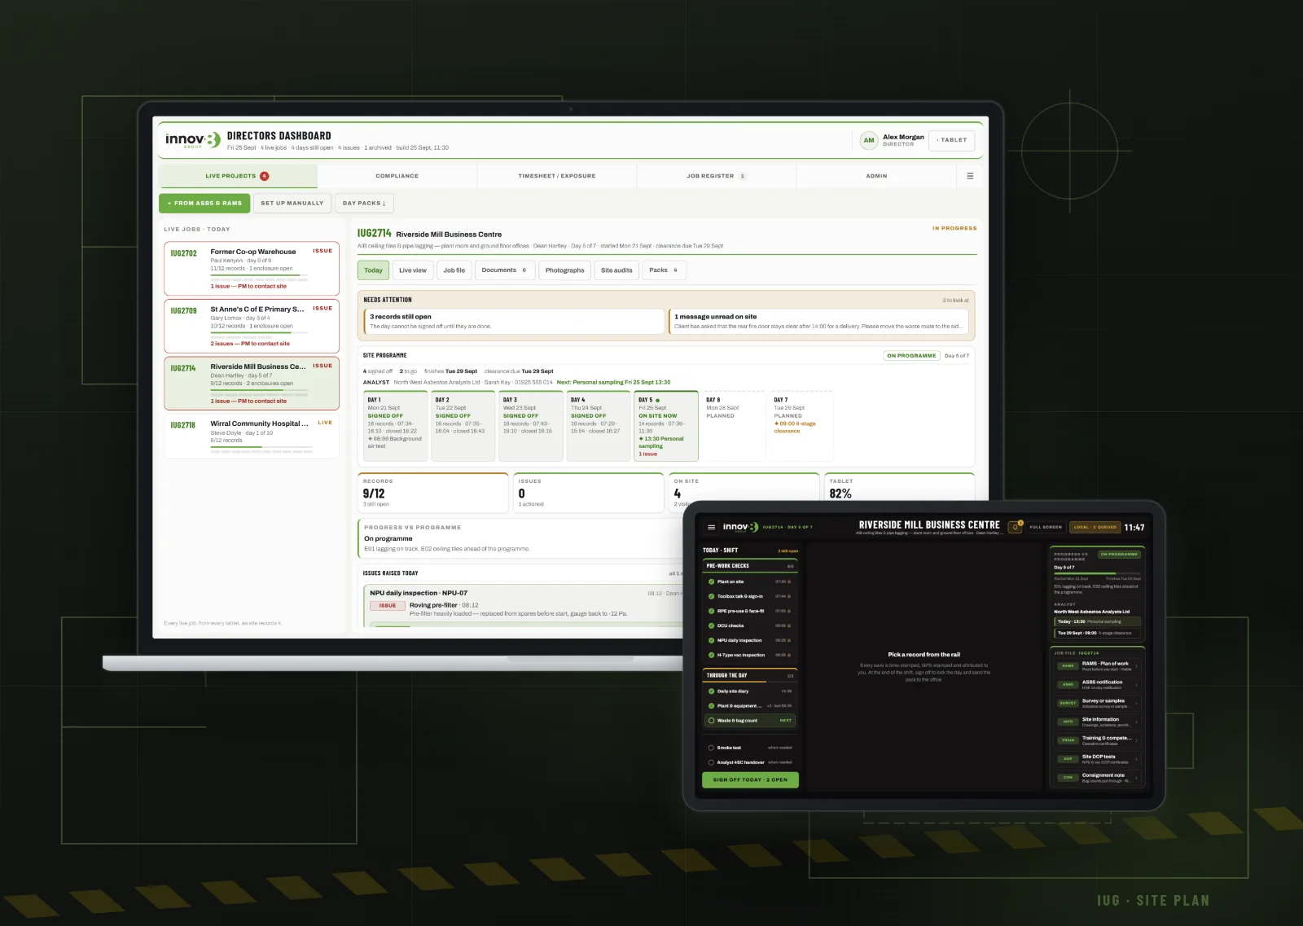Screen dimensions: 1303x926
Task: Collapse the Pre-Work Checks section header
Action: point(750,565)
